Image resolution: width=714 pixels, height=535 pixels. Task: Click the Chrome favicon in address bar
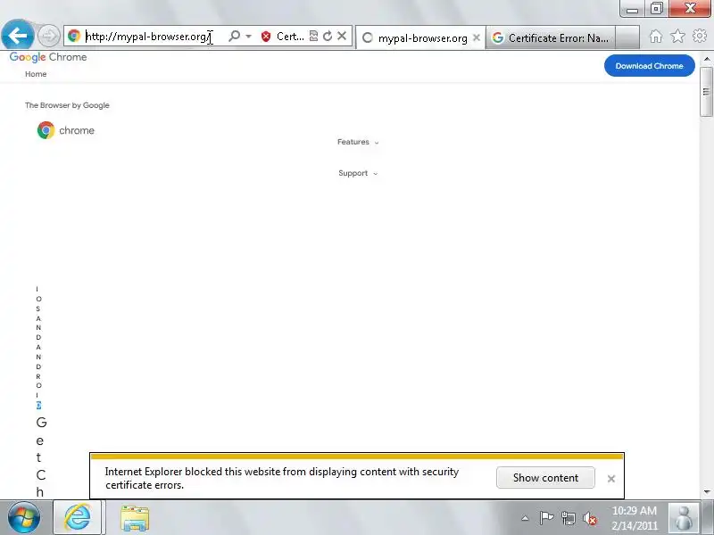(x=74, y=36)
